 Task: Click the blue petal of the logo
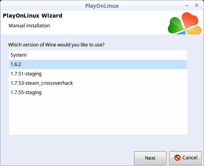coord(181,32)
